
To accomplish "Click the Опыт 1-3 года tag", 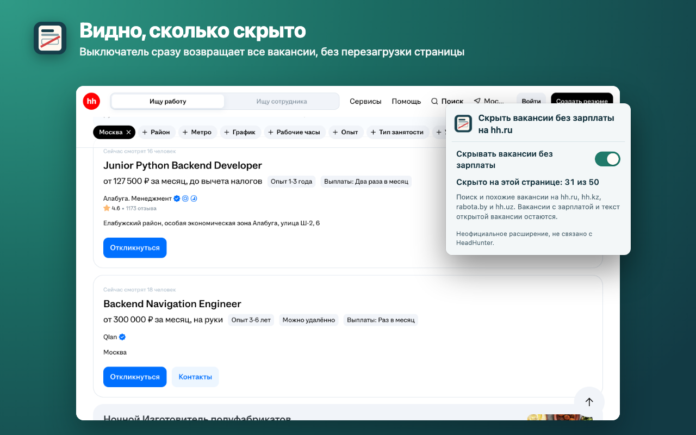I will [x=291, y=182].
